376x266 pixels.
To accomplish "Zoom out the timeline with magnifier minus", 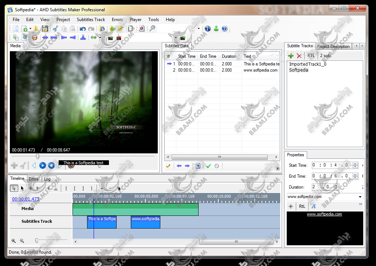I will click(22, 241).
